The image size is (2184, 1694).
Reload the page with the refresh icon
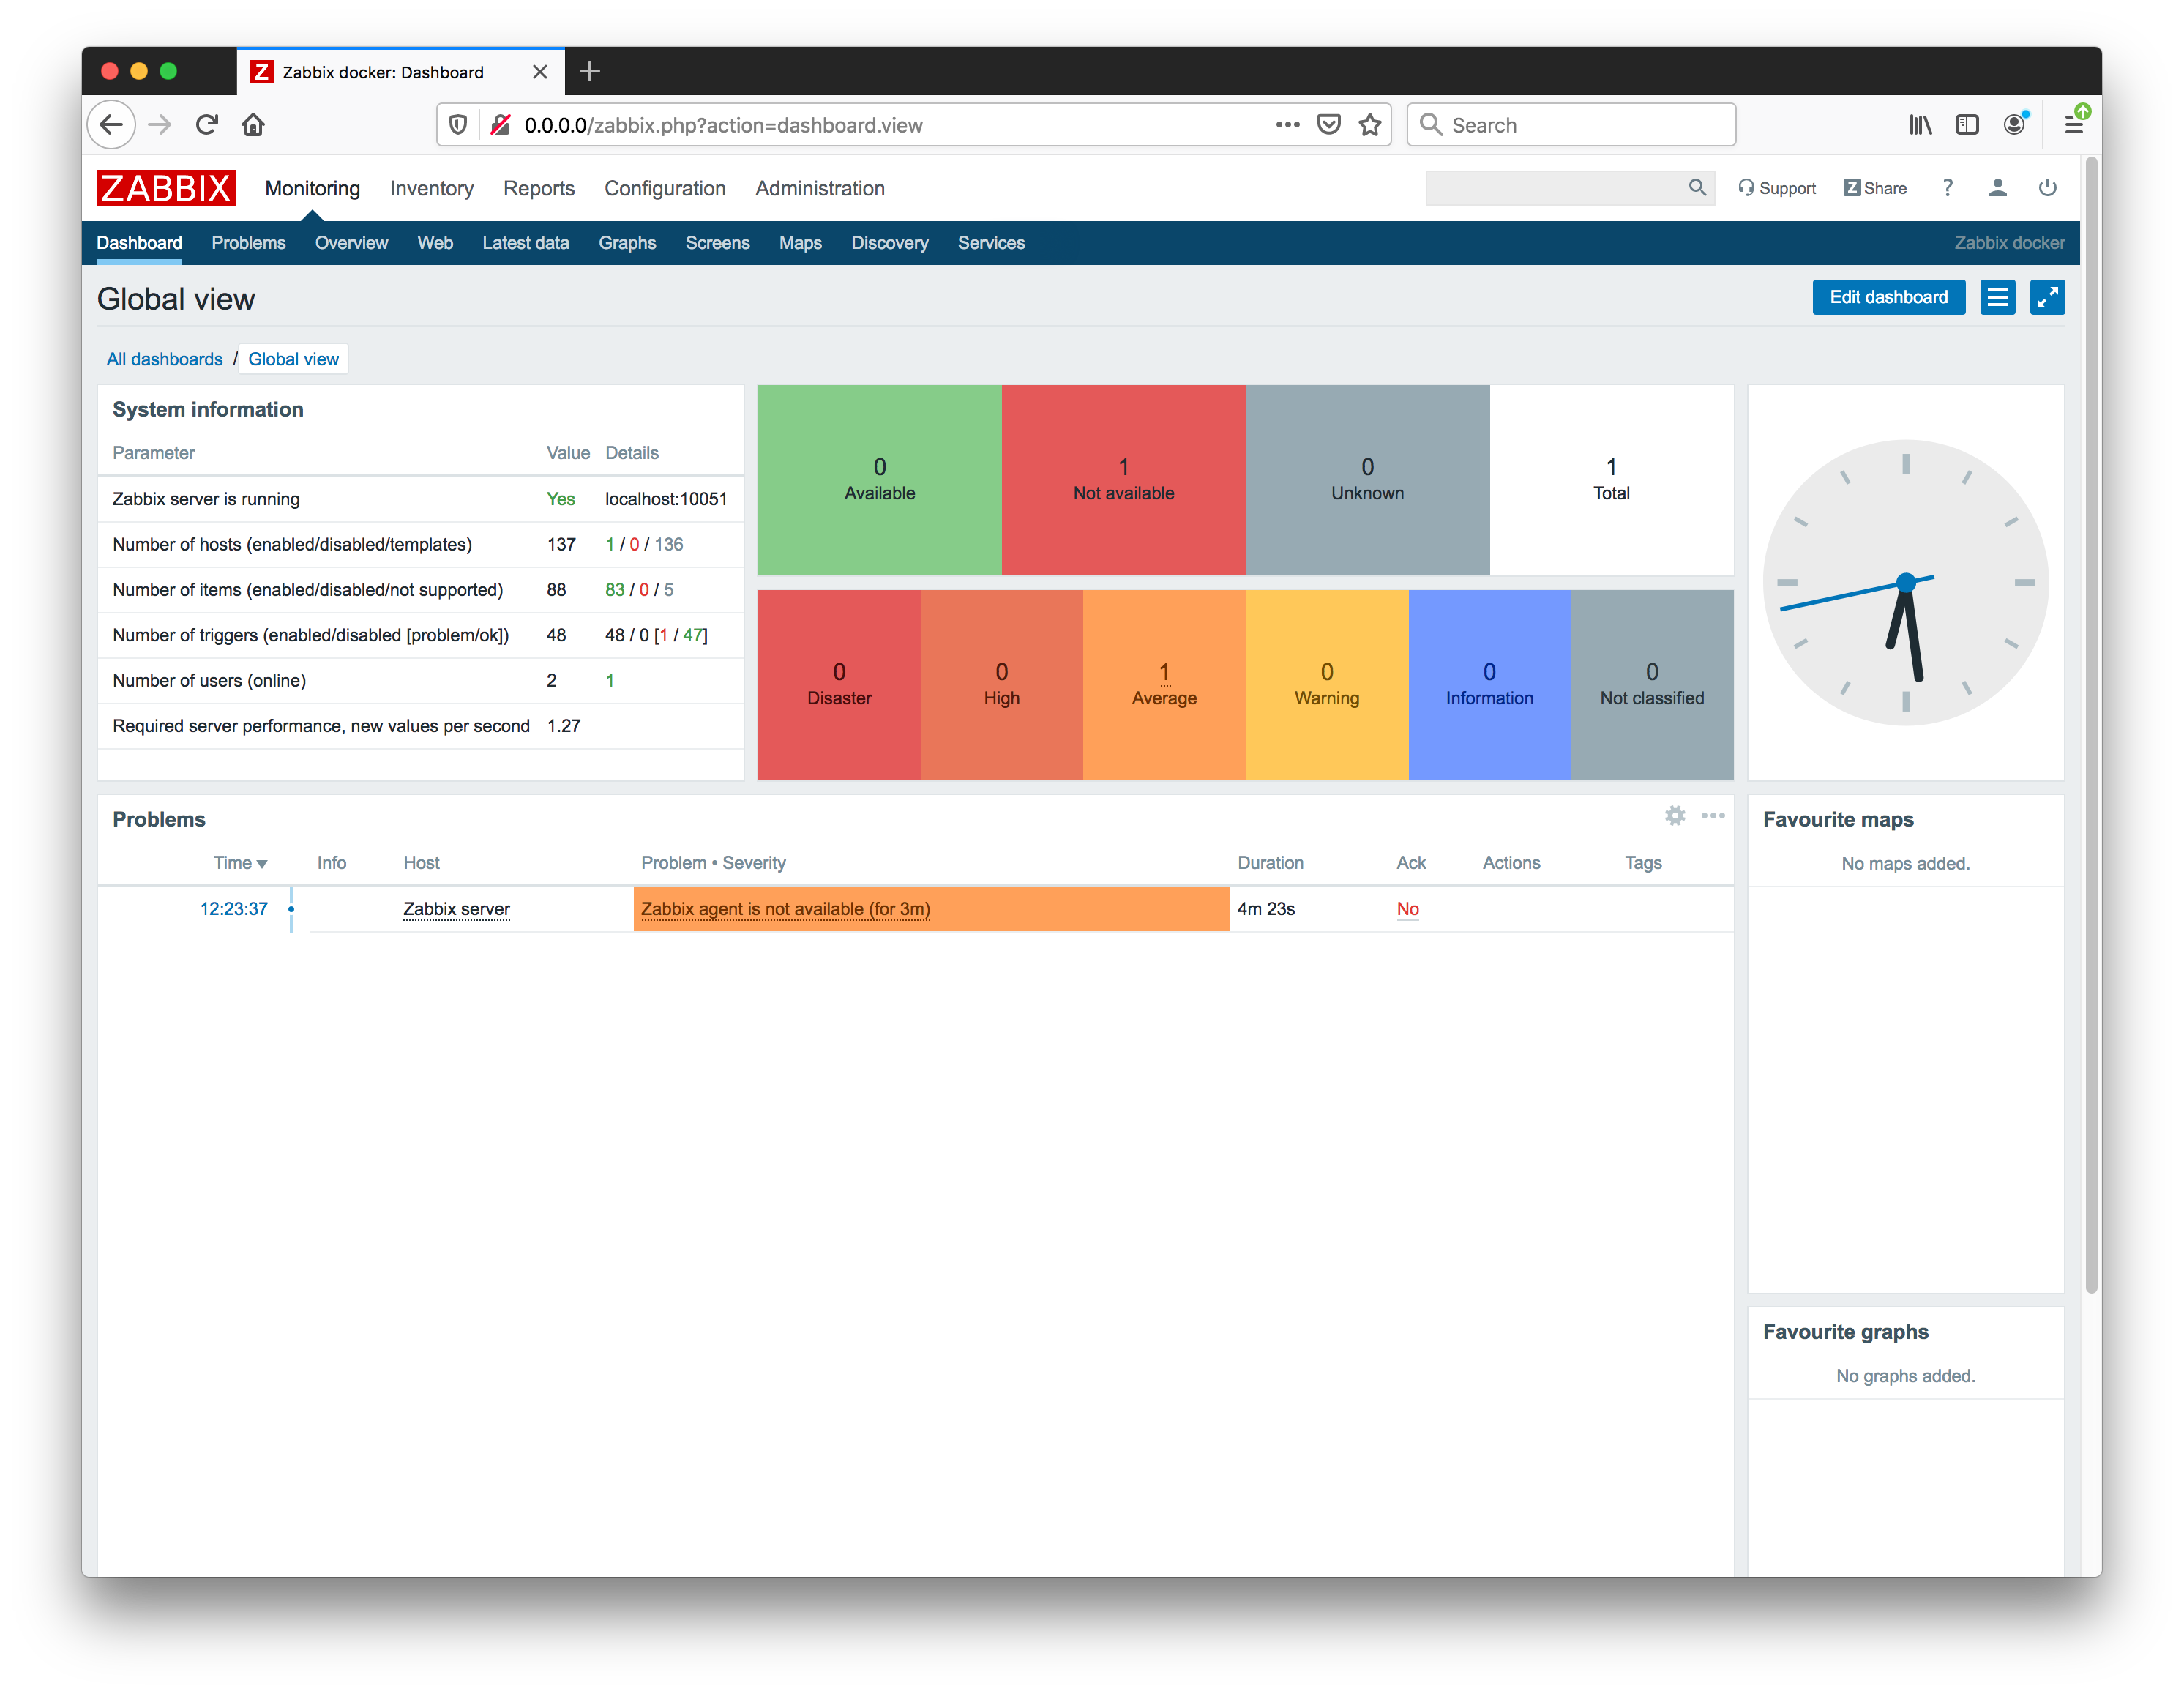207,125
